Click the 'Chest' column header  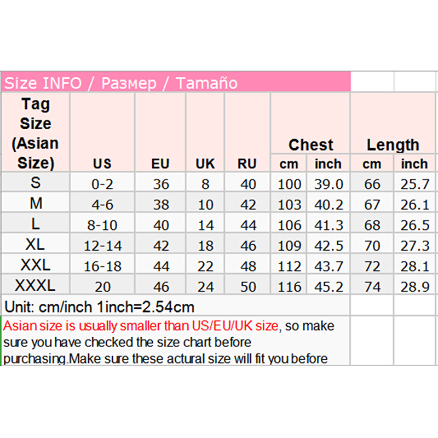pos(310,145)
